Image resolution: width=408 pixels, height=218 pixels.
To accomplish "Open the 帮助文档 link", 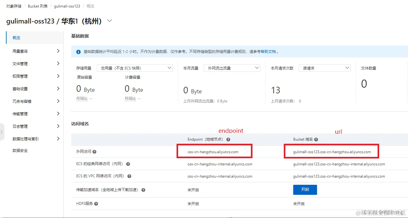I will click(x=268, y=52).
